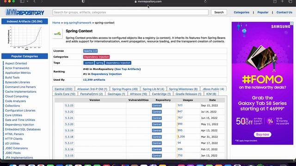The width and height of the screenshot is (296, 166).
Task: Select the Spring Plugins (49) tab
Action: [x=125, y=89]
